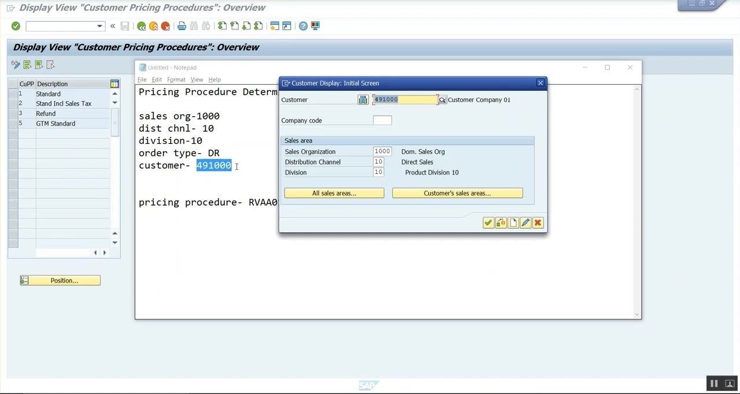Image resolution: width=740 pixels, height=394 pixels.
Task: Click the 'Standard' description cell
Action: (72, 94)
